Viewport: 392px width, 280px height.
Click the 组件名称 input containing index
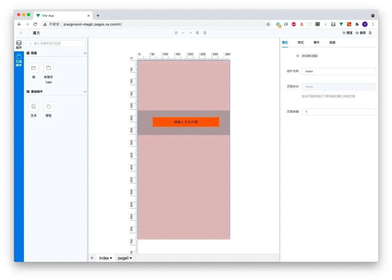tap(339, 71)
